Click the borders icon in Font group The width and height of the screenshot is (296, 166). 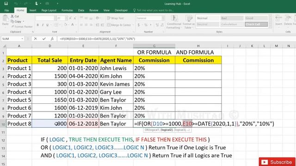point(56,24)
